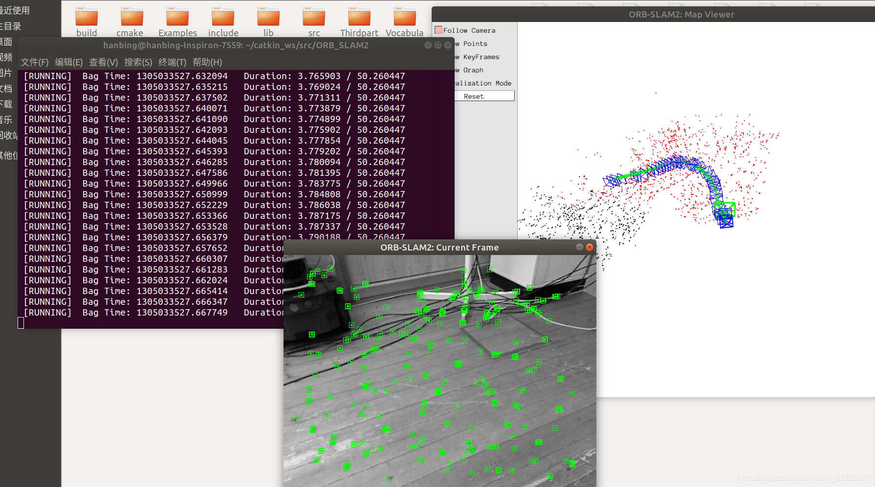Open the cmake folder
Image resolution: width=875 pixels, height=487 pixels.
pyautogui.click(x=130, y=22)
